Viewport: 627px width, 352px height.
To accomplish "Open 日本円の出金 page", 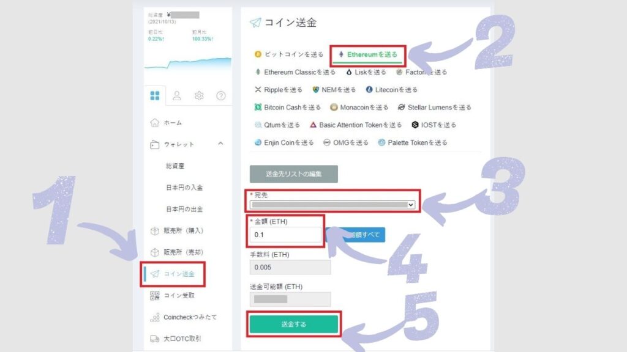I will (184, 209).
